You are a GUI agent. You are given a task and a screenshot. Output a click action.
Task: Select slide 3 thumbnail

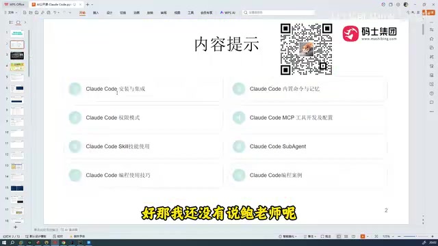coord(17,55)
